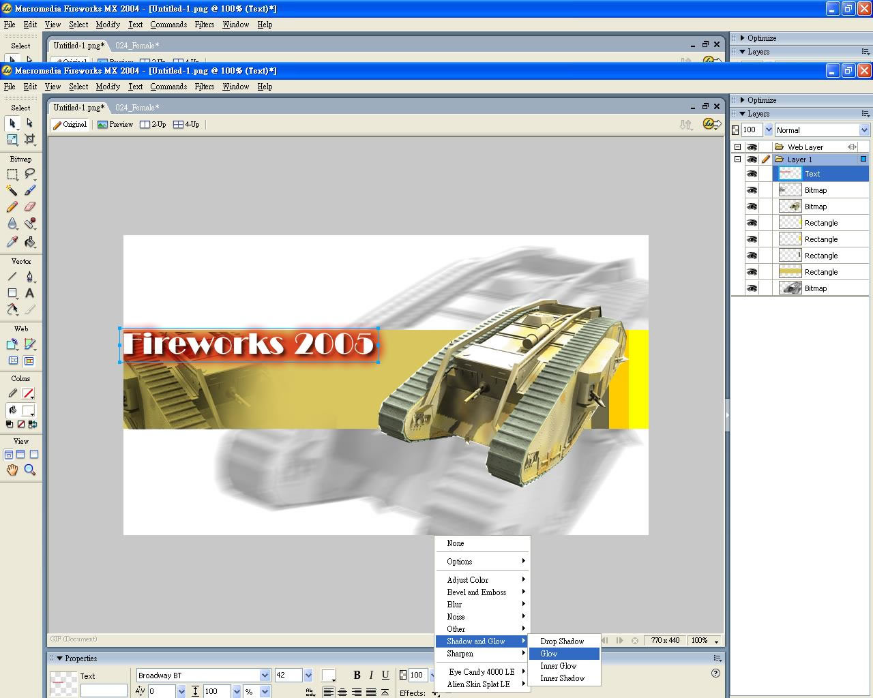
Task: Switch to Full Screen with Menus mode
Action: (20, 455)
